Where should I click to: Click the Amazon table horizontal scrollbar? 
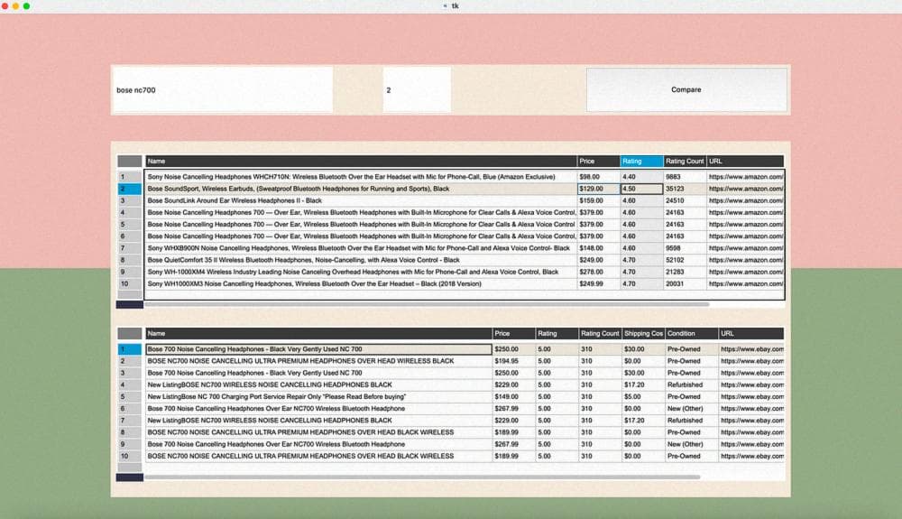[x=426, y=305]
